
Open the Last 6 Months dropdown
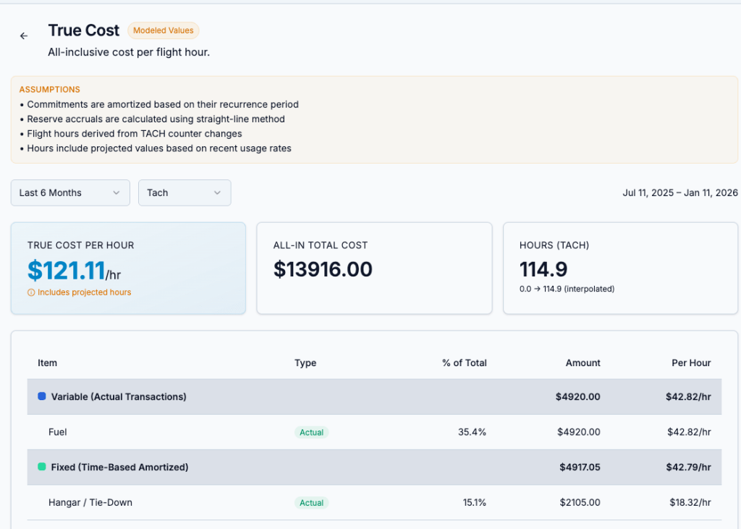coord(70,192)
